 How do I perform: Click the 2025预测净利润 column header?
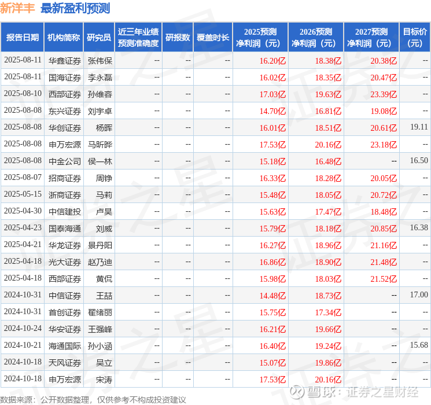[x=260, y=38]
